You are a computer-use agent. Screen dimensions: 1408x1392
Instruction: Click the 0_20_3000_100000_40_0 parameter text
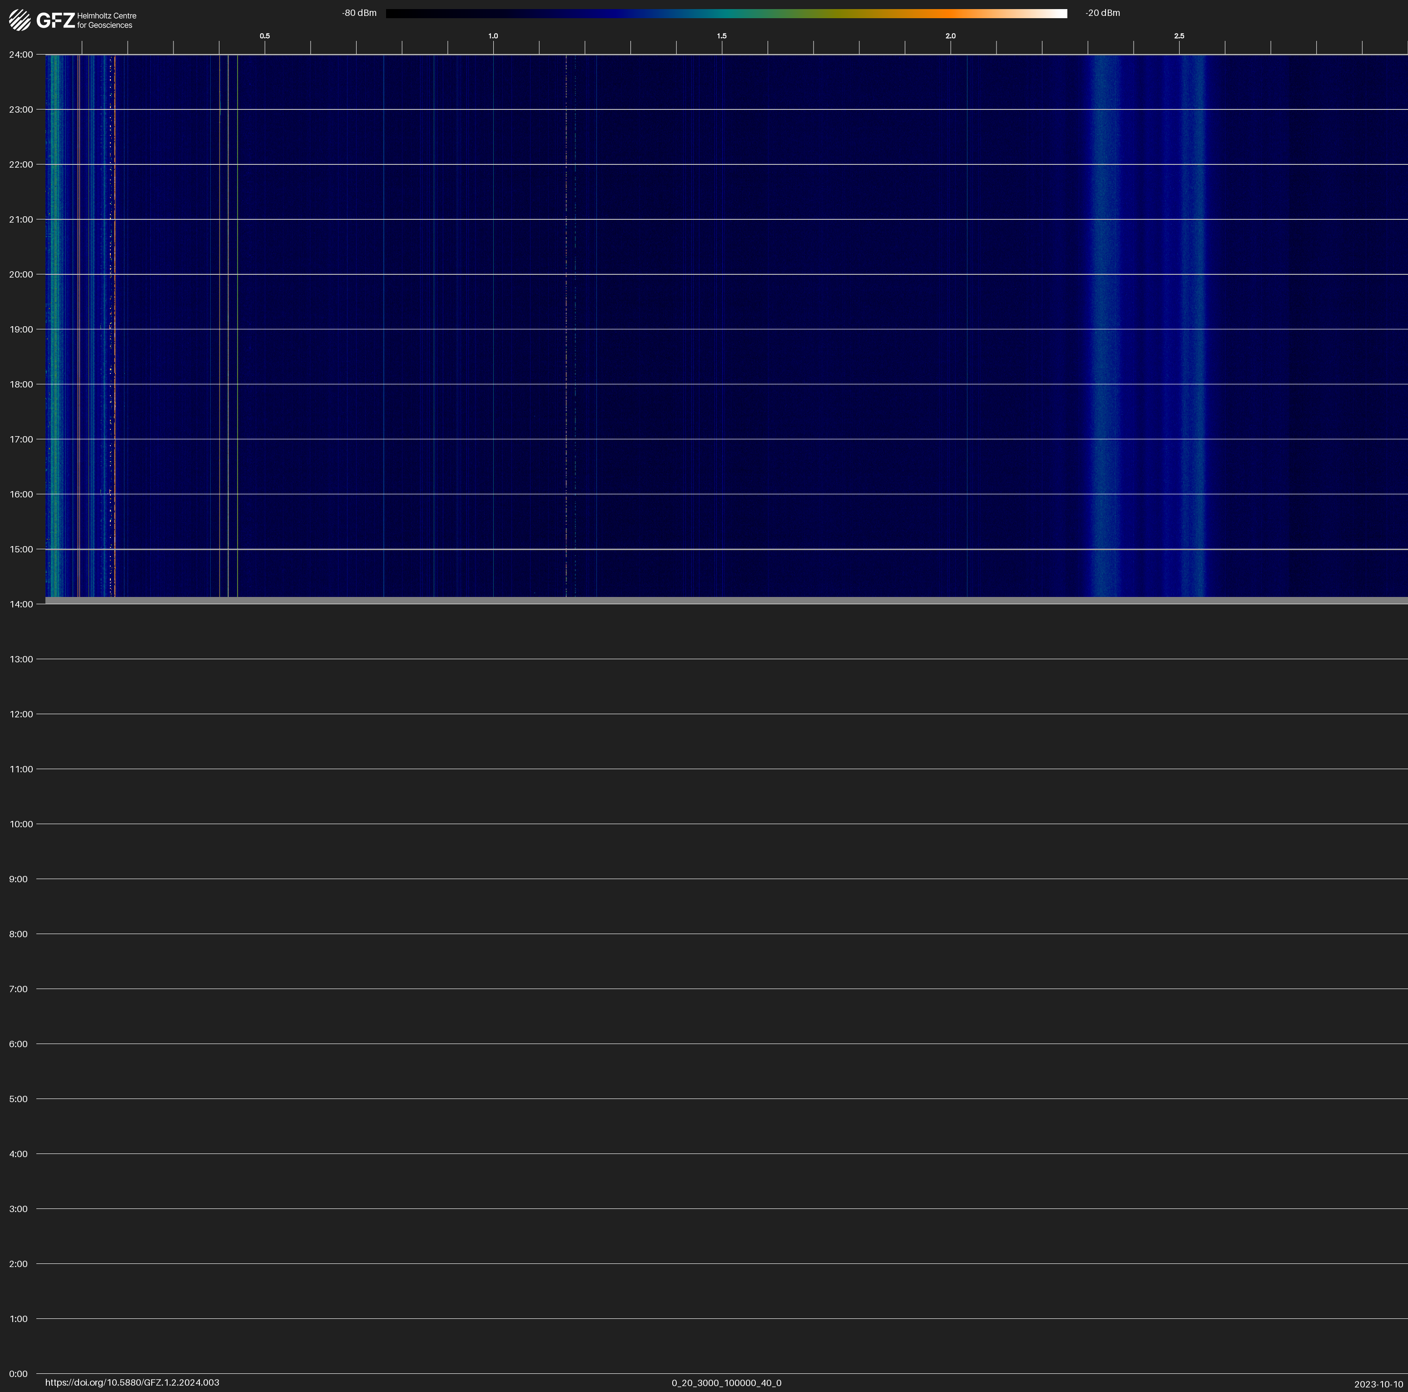pos(726,1382)
